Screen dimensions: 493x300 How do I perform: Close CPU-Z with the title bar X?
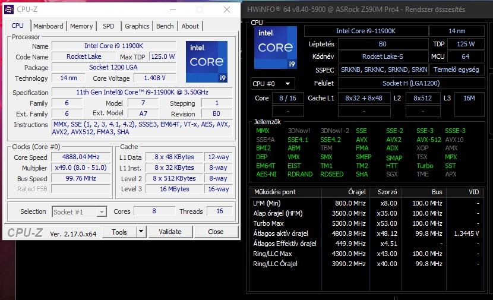(x=227, y=10)
